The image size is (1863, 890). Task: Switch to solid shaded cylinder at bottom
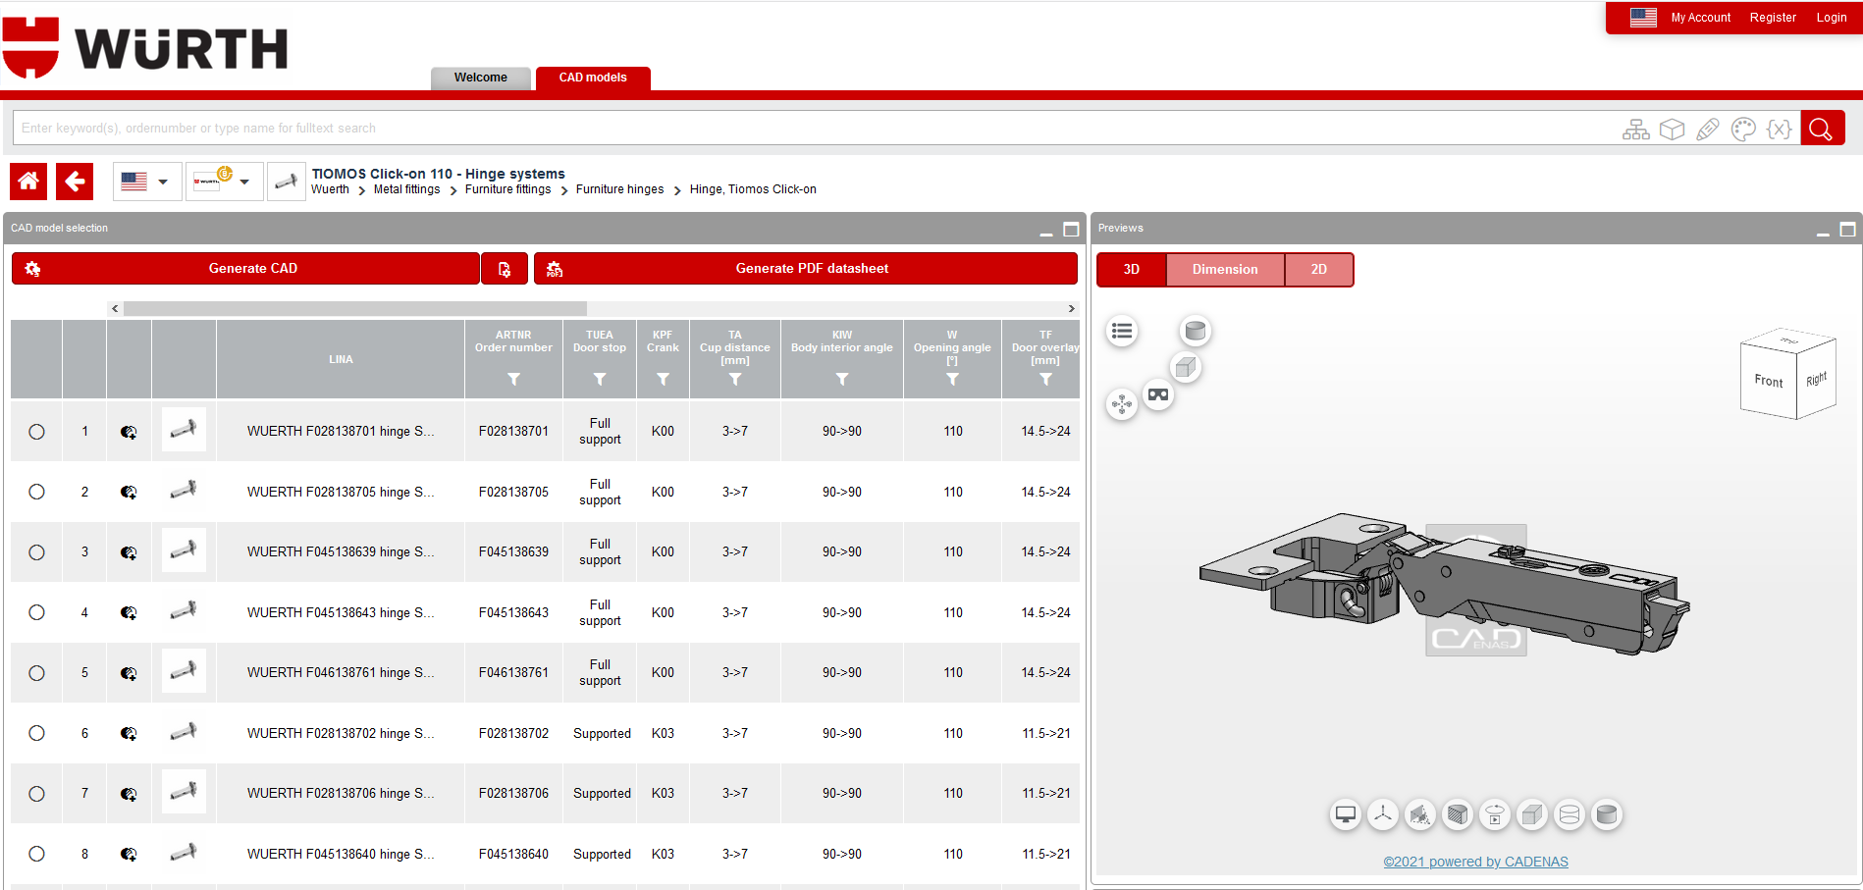point(1607,814)
